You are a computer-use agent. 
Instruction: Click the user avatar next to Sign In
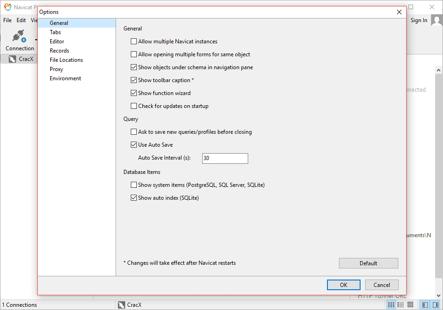(436, 20)
